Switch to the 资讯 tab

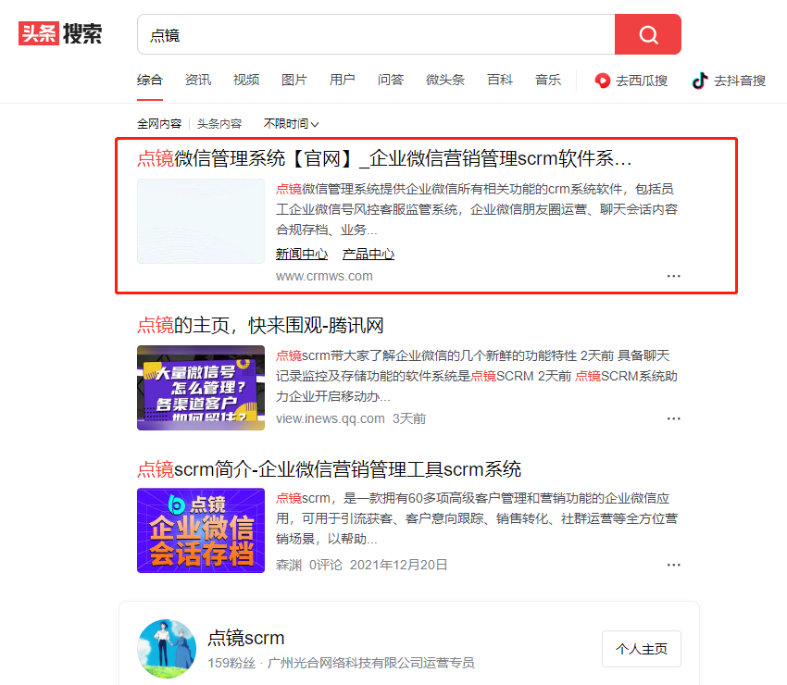click(x=198, y=80)
